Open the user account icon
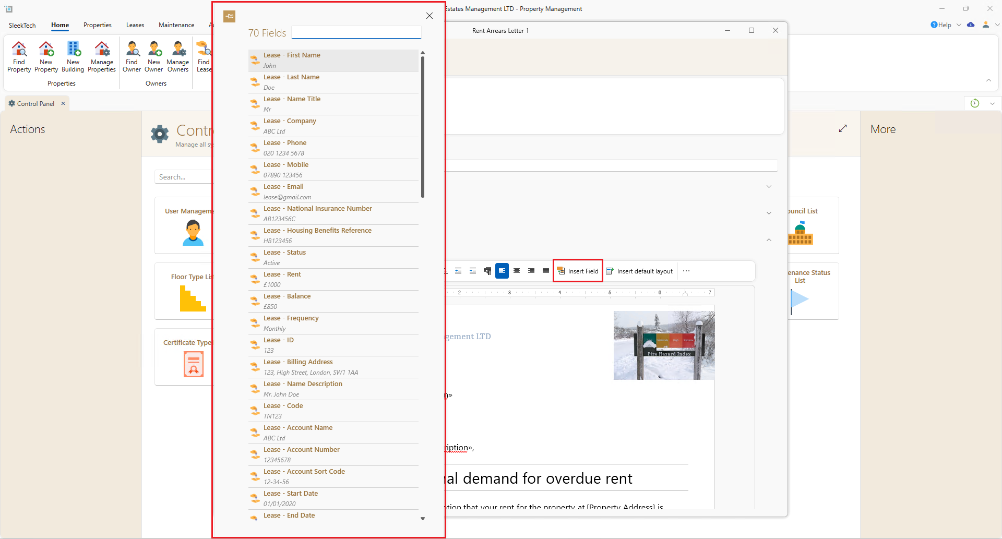This screenshot has height=539, width=1002. point(986,25)
